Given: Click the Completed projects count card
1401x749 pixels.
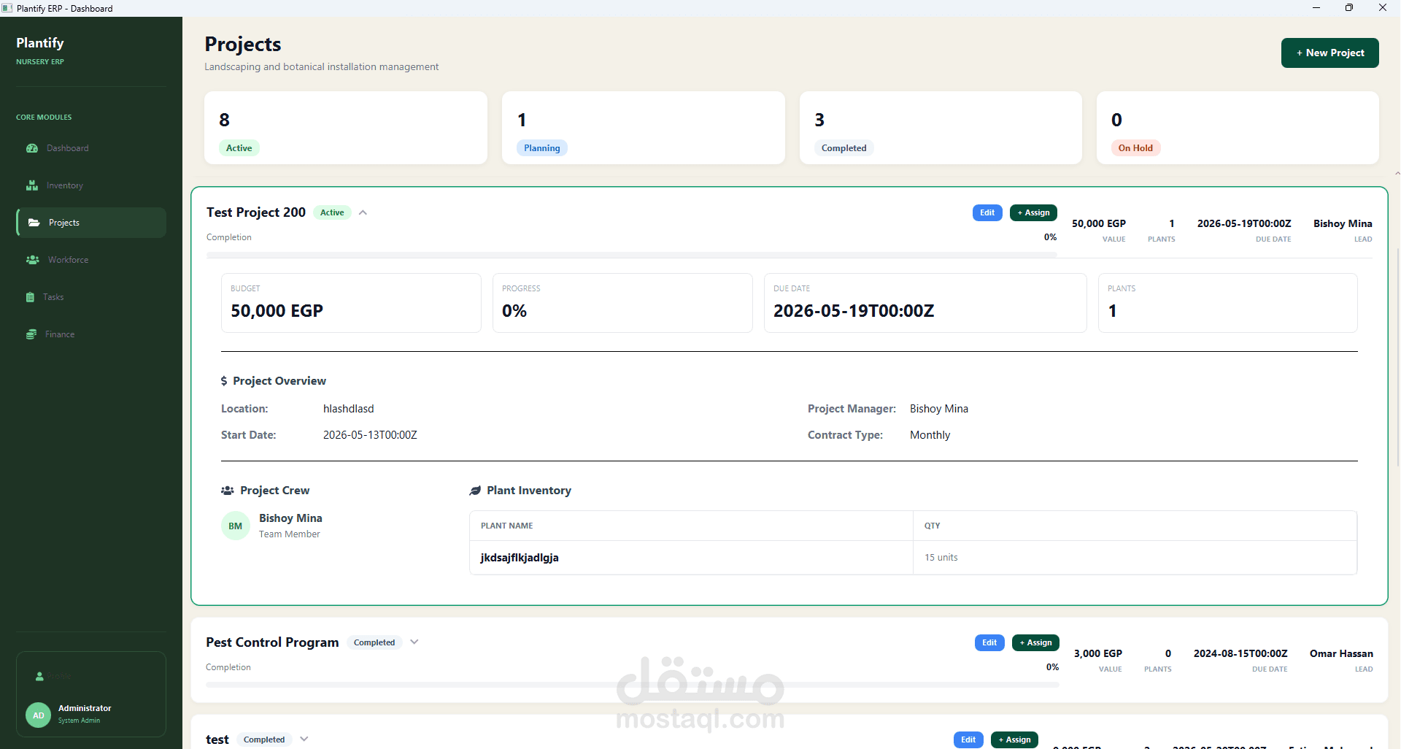Looking at the screenshot, I should pos(941,128).
